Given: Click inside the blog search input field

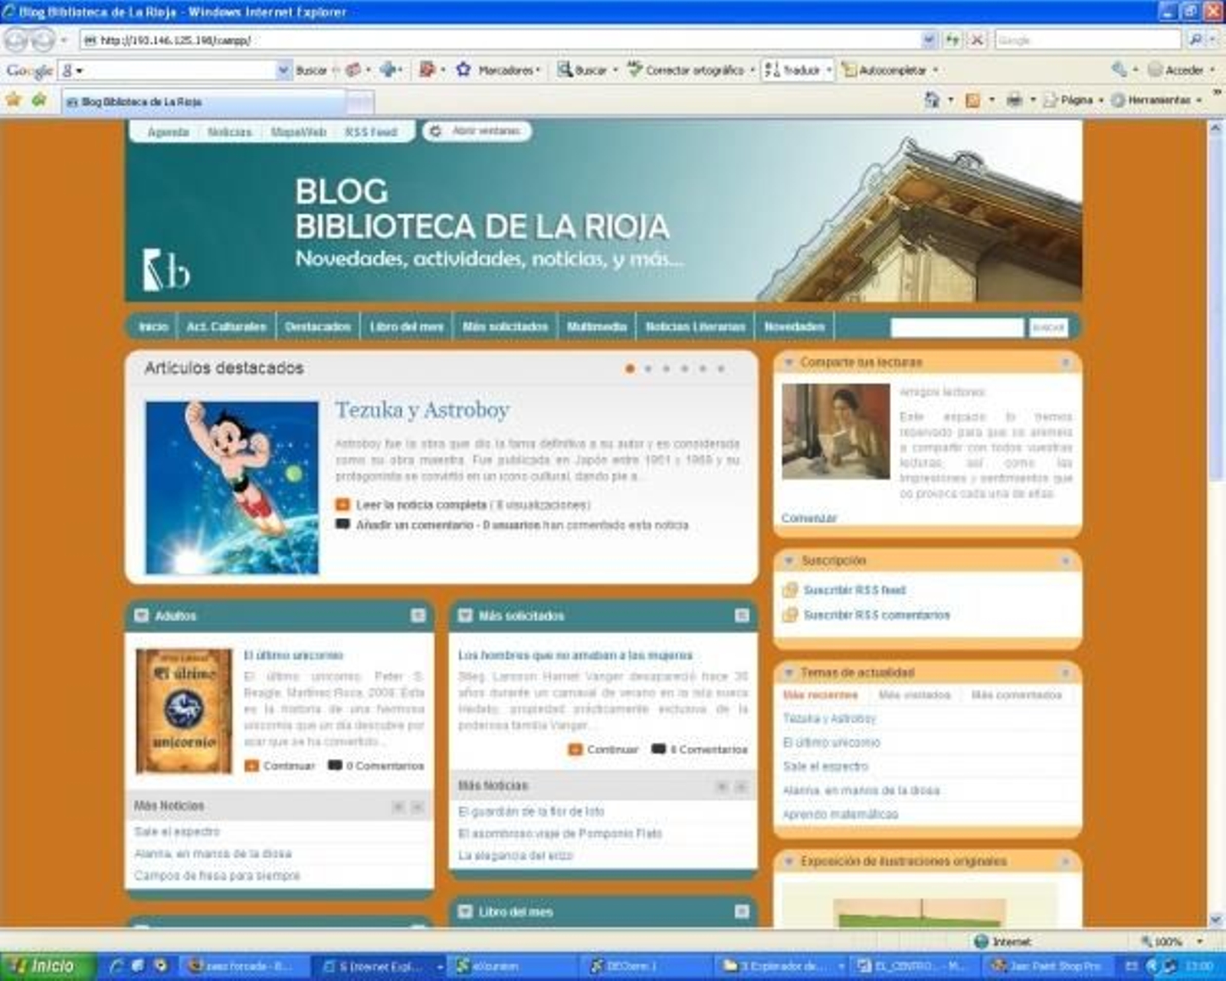Looking at the screenshot, I should 958,327.
